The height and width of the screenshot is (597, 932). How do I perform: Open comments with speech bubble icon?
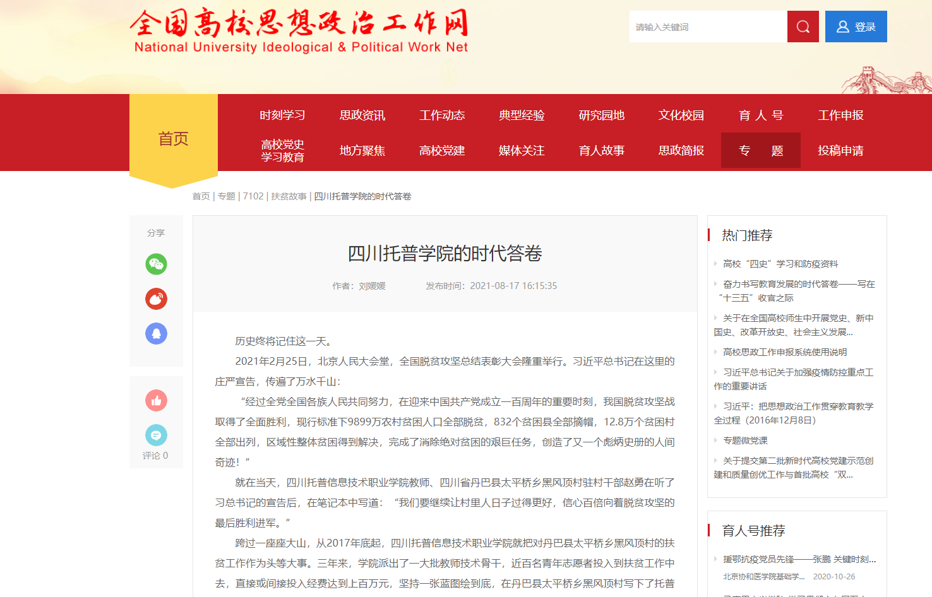pos(156,435)
